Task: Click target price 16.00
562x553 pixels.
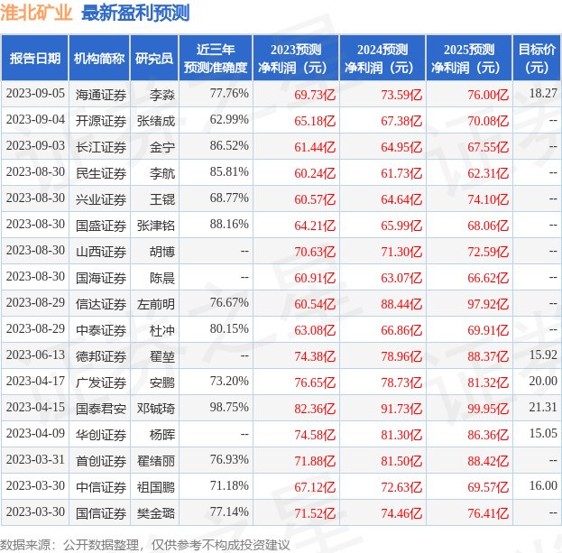Action: click(543, 485)
